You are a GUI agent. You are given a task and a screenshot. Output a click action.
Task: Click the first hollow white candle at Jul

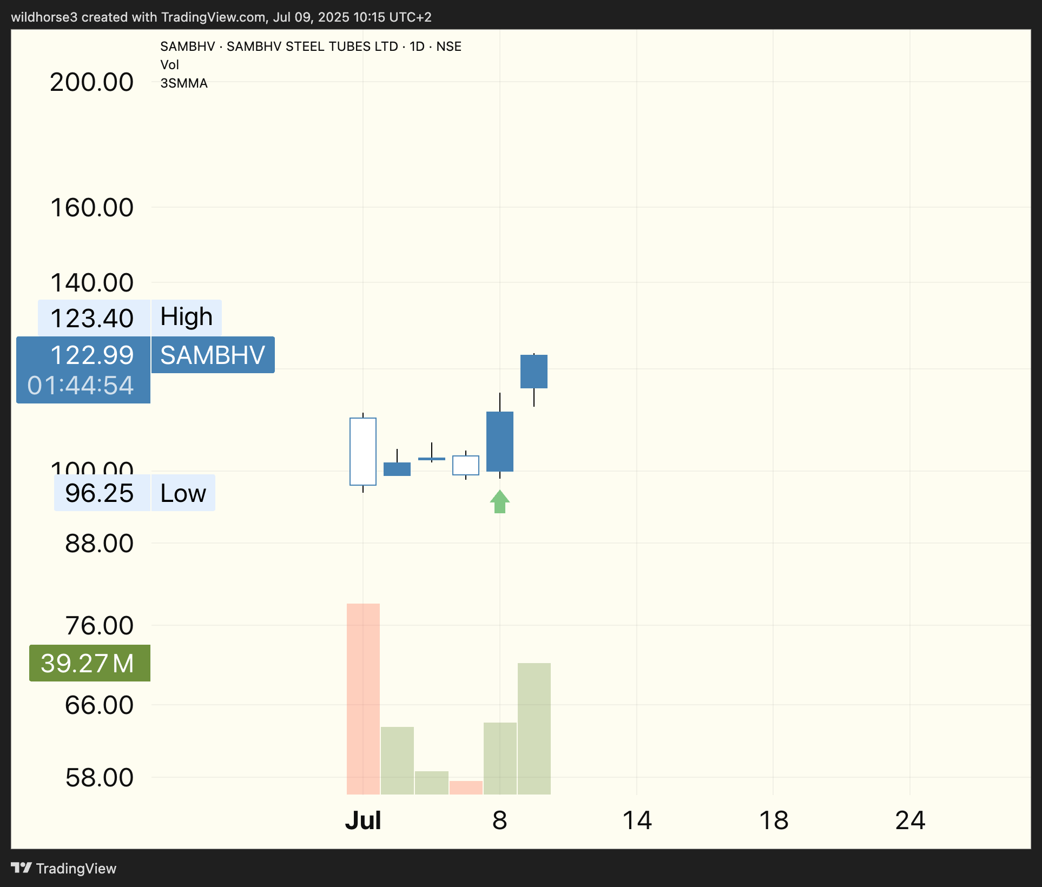tap(363, 452)
